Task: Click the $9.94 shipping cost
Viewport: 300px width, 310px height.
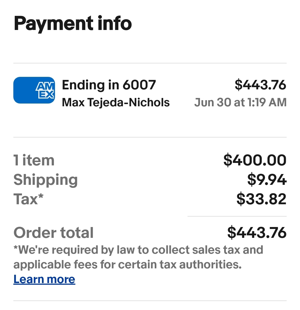Action: pyautogui.click(x=267, y=180)
